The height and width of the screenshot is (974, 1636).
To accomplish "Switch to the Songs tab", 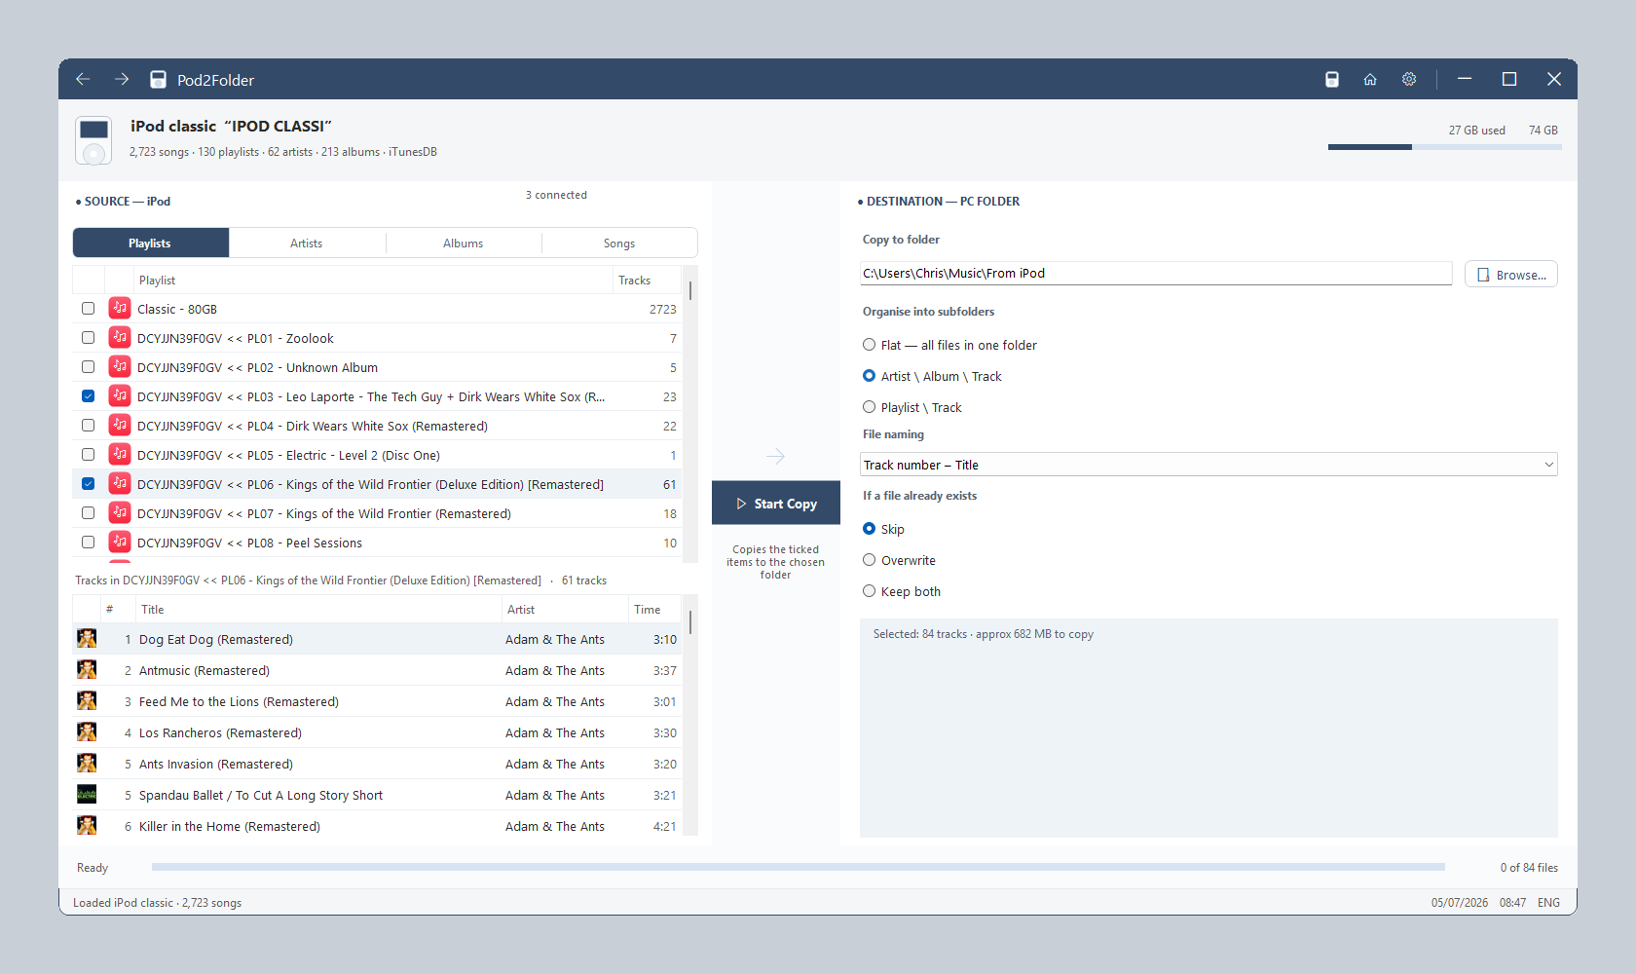I will [619, 243].
